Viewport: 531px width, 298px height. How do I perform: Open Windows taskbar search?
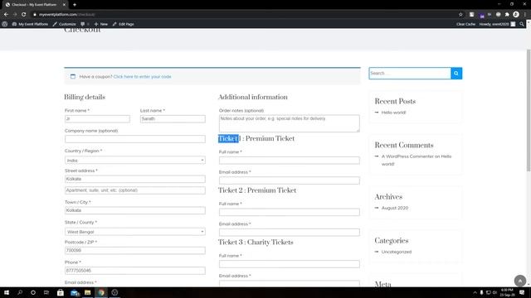pyautogui.click(x=20, y=292)
